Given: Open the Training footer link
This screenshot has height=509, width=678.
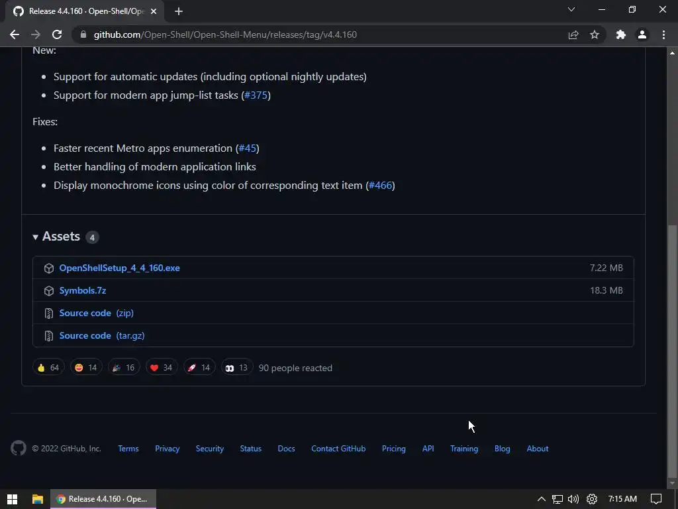Looking at the screenshot, I should [464, 449].
